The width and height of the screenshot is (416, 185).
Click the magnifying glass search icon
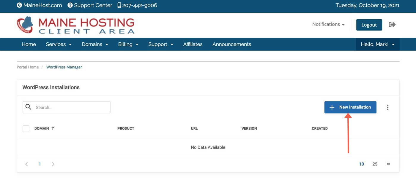click(28, 107)
